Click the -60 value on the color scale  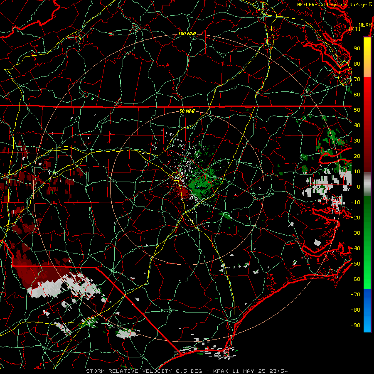[355, 279]
